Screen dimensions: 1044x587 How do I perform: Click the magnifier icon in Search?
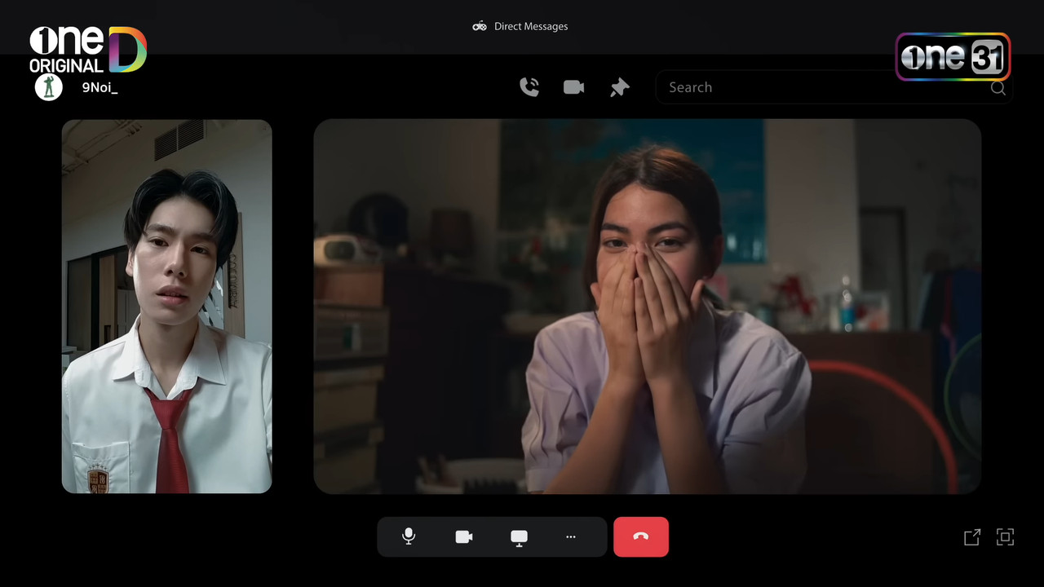click(998, 88)
